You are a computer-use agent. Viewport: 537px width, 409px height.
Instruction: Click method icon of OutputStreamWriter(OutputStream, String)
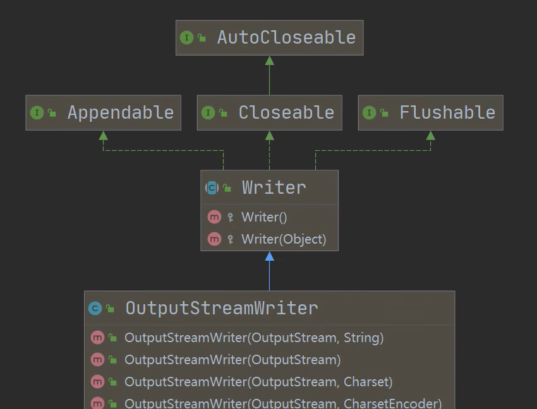(97, 338)
